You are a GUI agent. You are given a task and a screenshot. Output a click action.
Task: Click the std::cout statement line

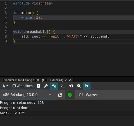coord(66,36)
